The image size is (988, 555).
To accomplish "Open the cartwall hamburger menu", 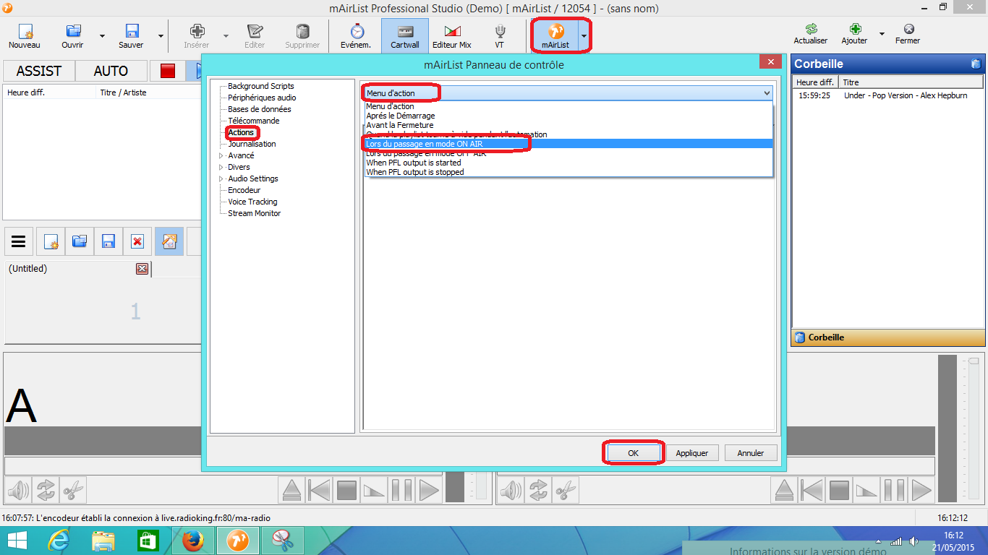I will point(19,241).
